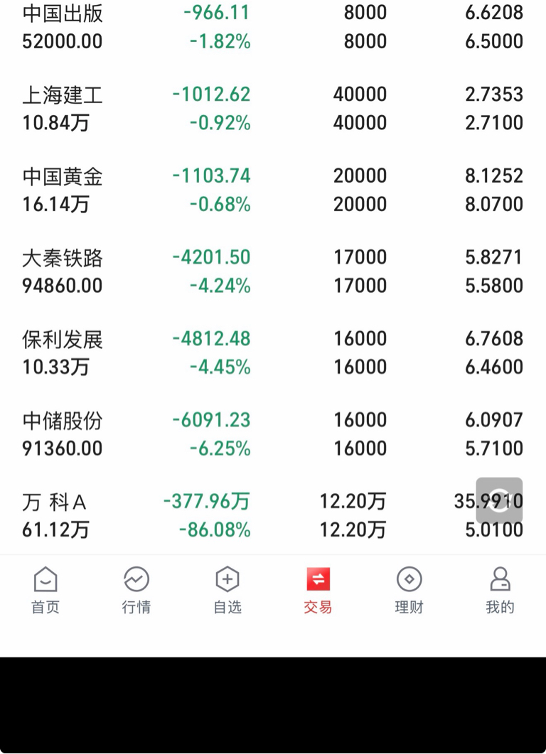Screen dimensions: 546x754
Task: Tap the 大秦铁路 loss amount -4201.50
Action: (211, 257)
